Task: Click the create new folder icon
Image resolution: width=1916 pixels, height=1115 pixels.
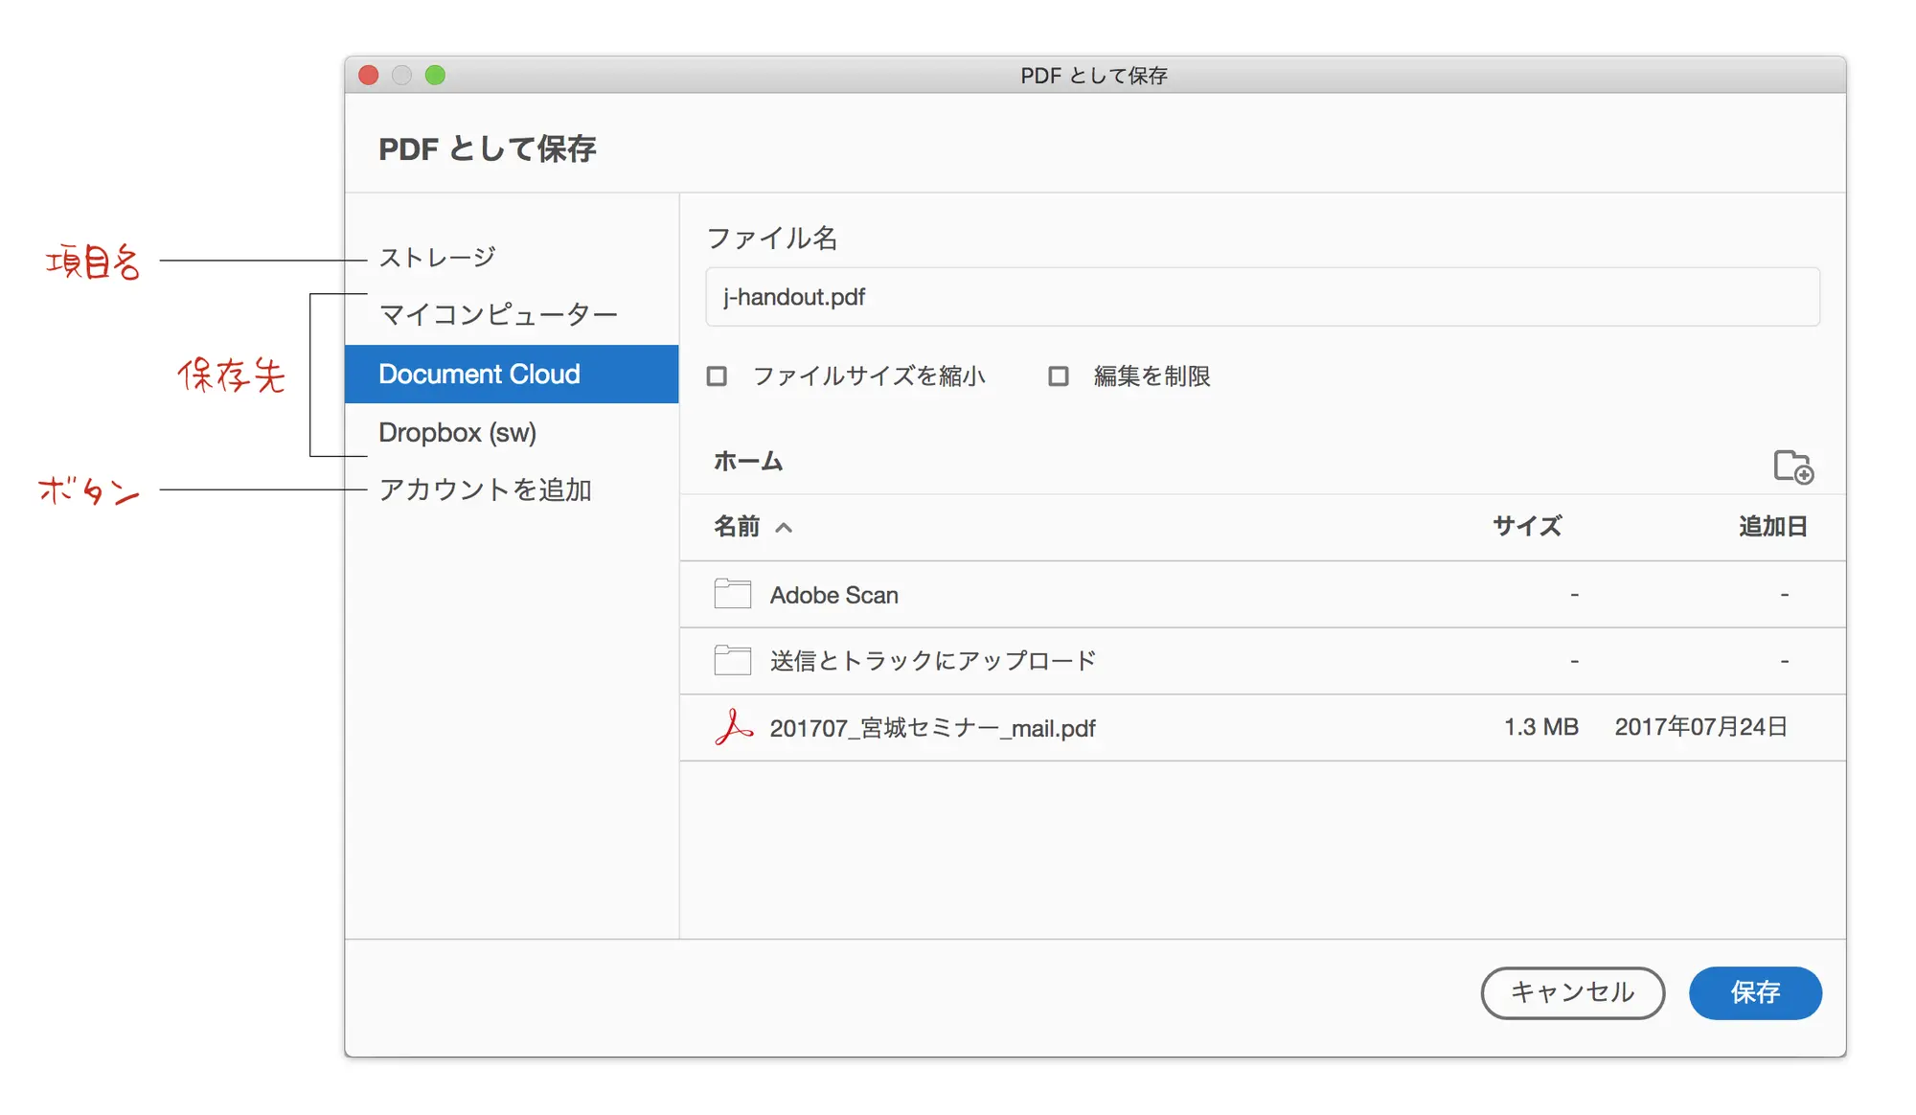Action: point(1793,468)
